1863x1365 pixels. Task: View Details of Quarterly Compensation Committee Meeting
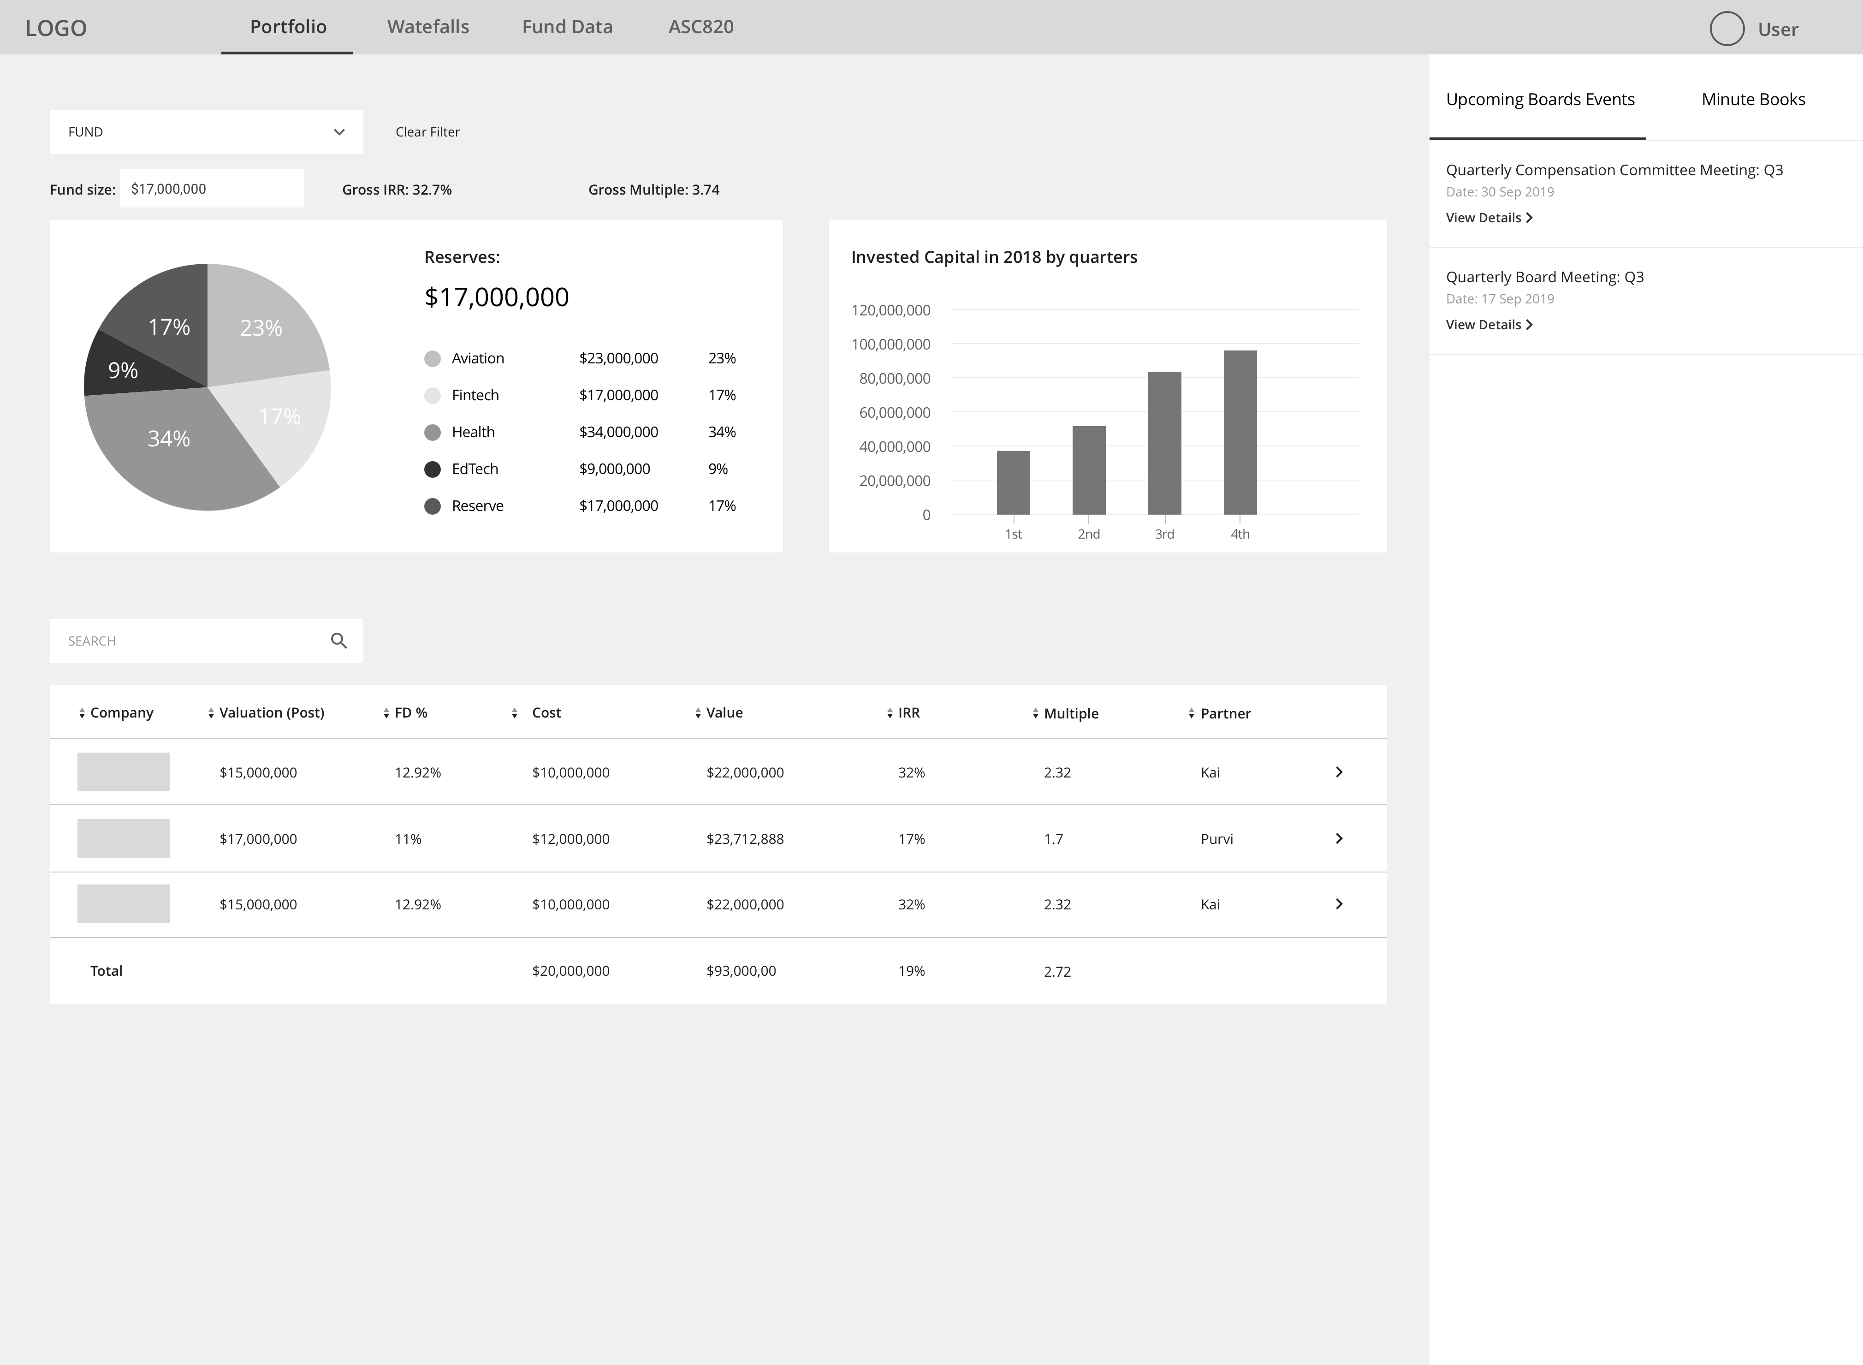[1488, 217]
